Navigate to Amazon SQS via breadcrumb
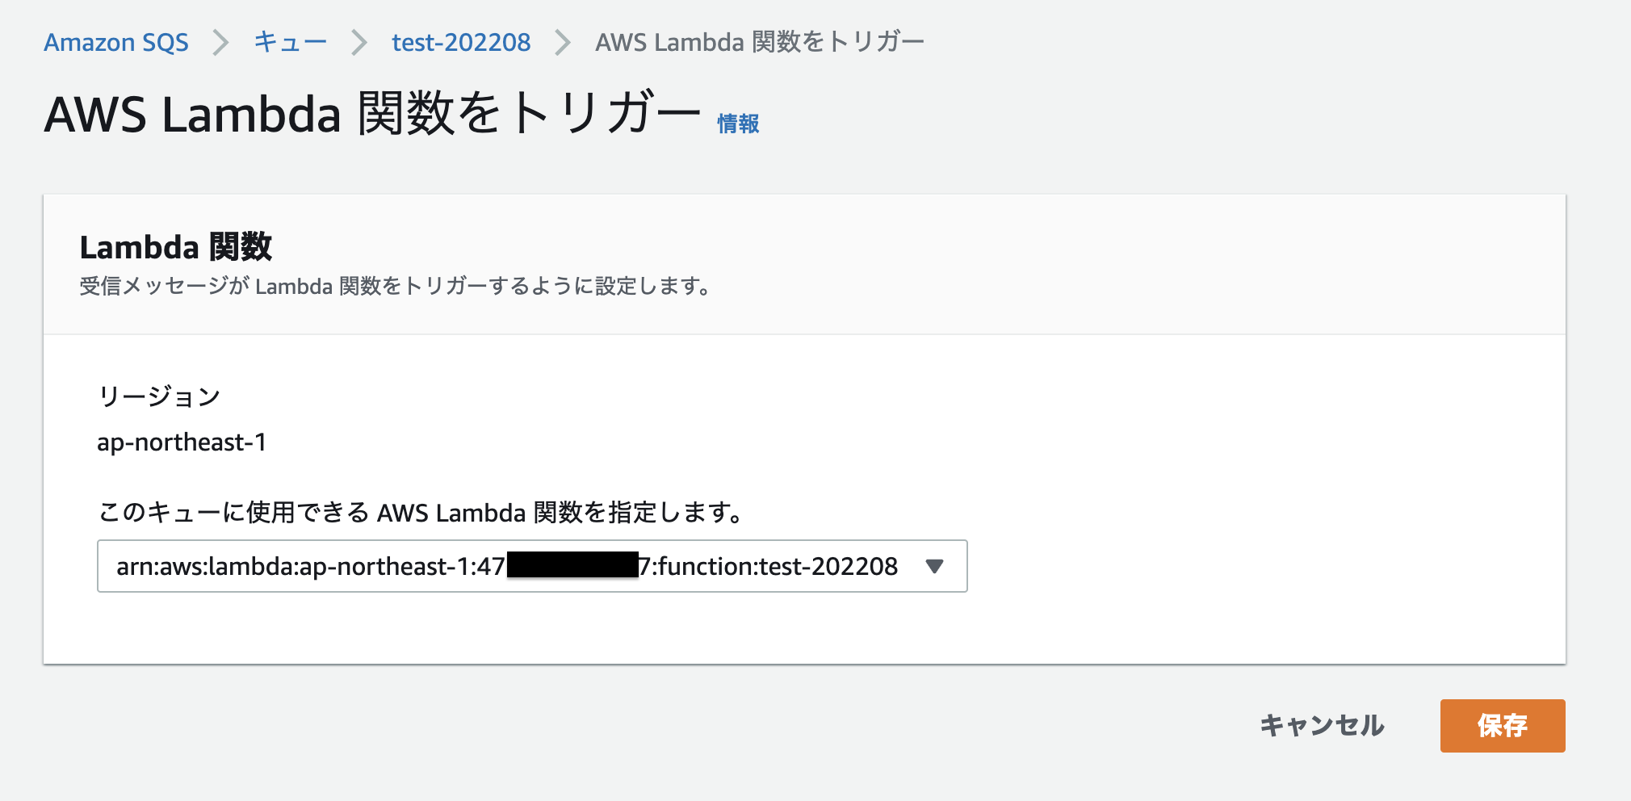 point(116,41)
